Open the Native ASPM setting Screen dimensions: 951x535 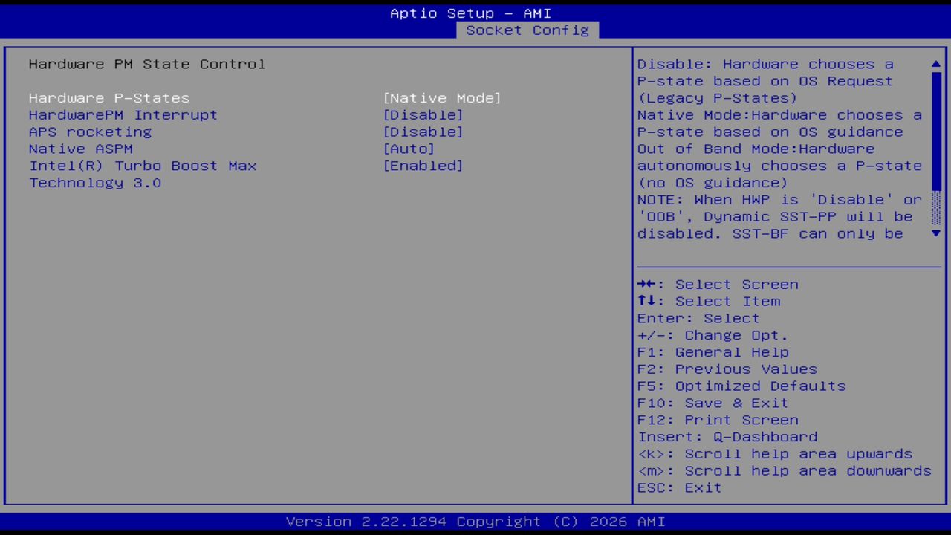click(x=80, y=149)
